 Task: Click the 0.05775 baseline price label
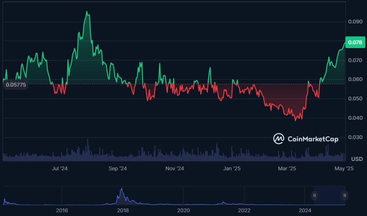(x=16, y=85)
